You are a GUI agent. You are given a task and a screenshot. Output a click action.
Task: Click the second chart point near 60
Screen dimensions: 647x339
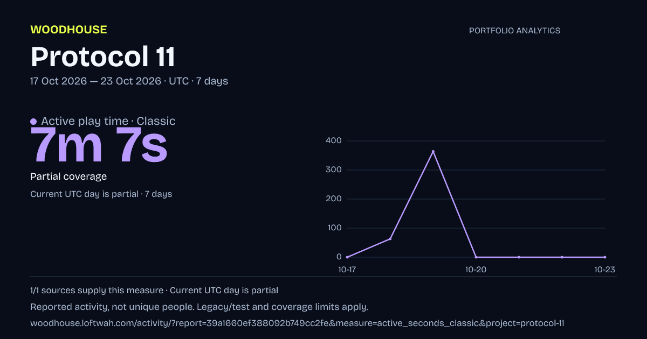click(x=390, y=239)
